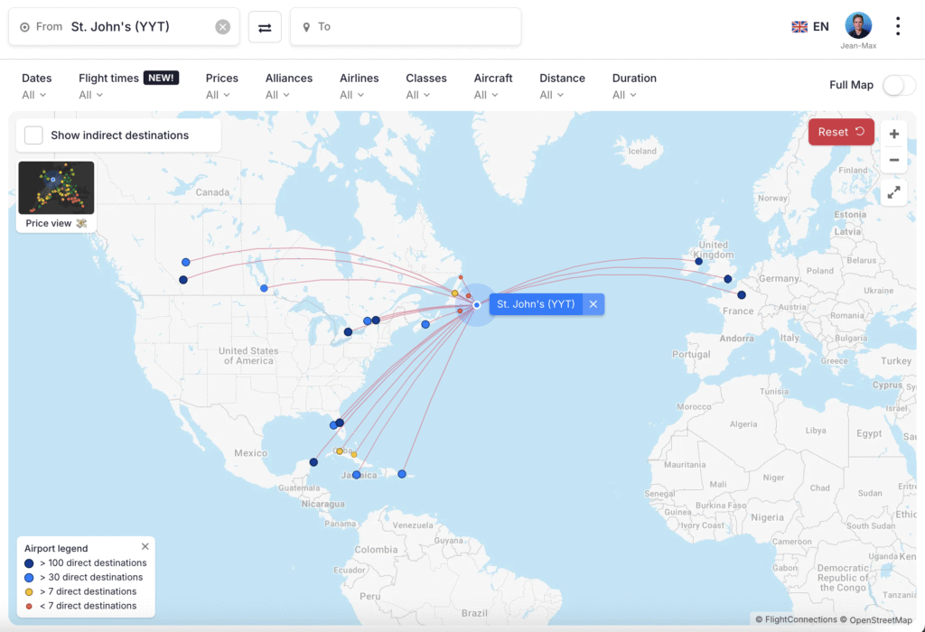Viewport: 925px width, 632px height.
Task: Clear the St. John's (YYT) From field
Action: pyautogui.click(x=223, y=27)
